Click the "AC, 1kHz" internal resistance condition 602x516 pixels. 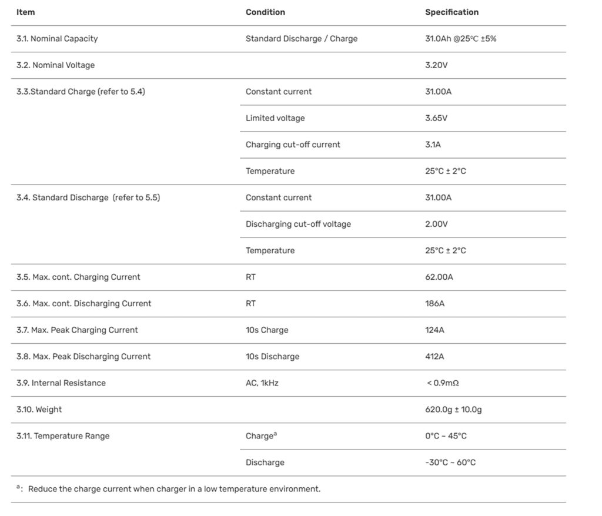coord(262,383)
